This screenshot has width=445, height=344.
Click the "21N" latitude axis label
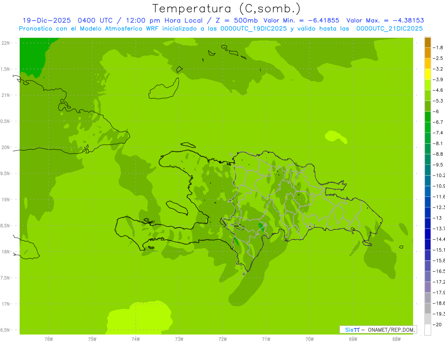(6, 95)
